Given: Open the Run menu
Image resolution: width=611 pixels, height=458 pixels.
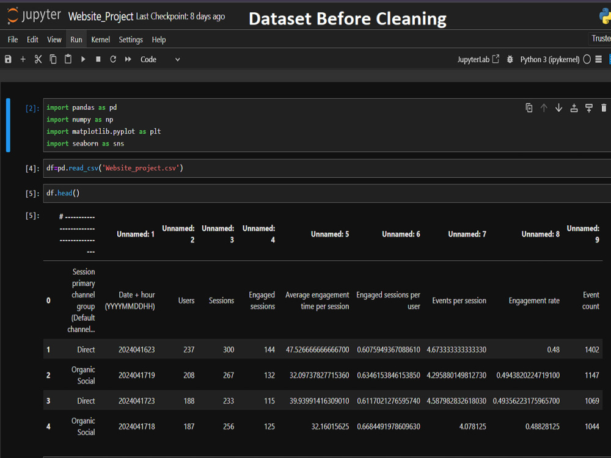Looking at the screenshot, I should pos(76,39).
